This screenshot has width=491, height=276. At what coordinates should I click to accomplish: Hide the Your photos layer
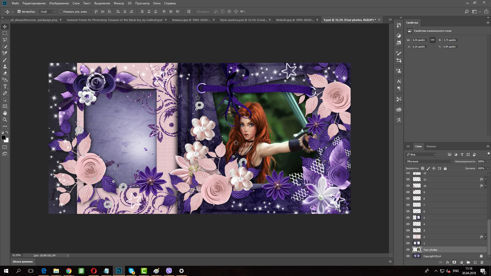408,250
